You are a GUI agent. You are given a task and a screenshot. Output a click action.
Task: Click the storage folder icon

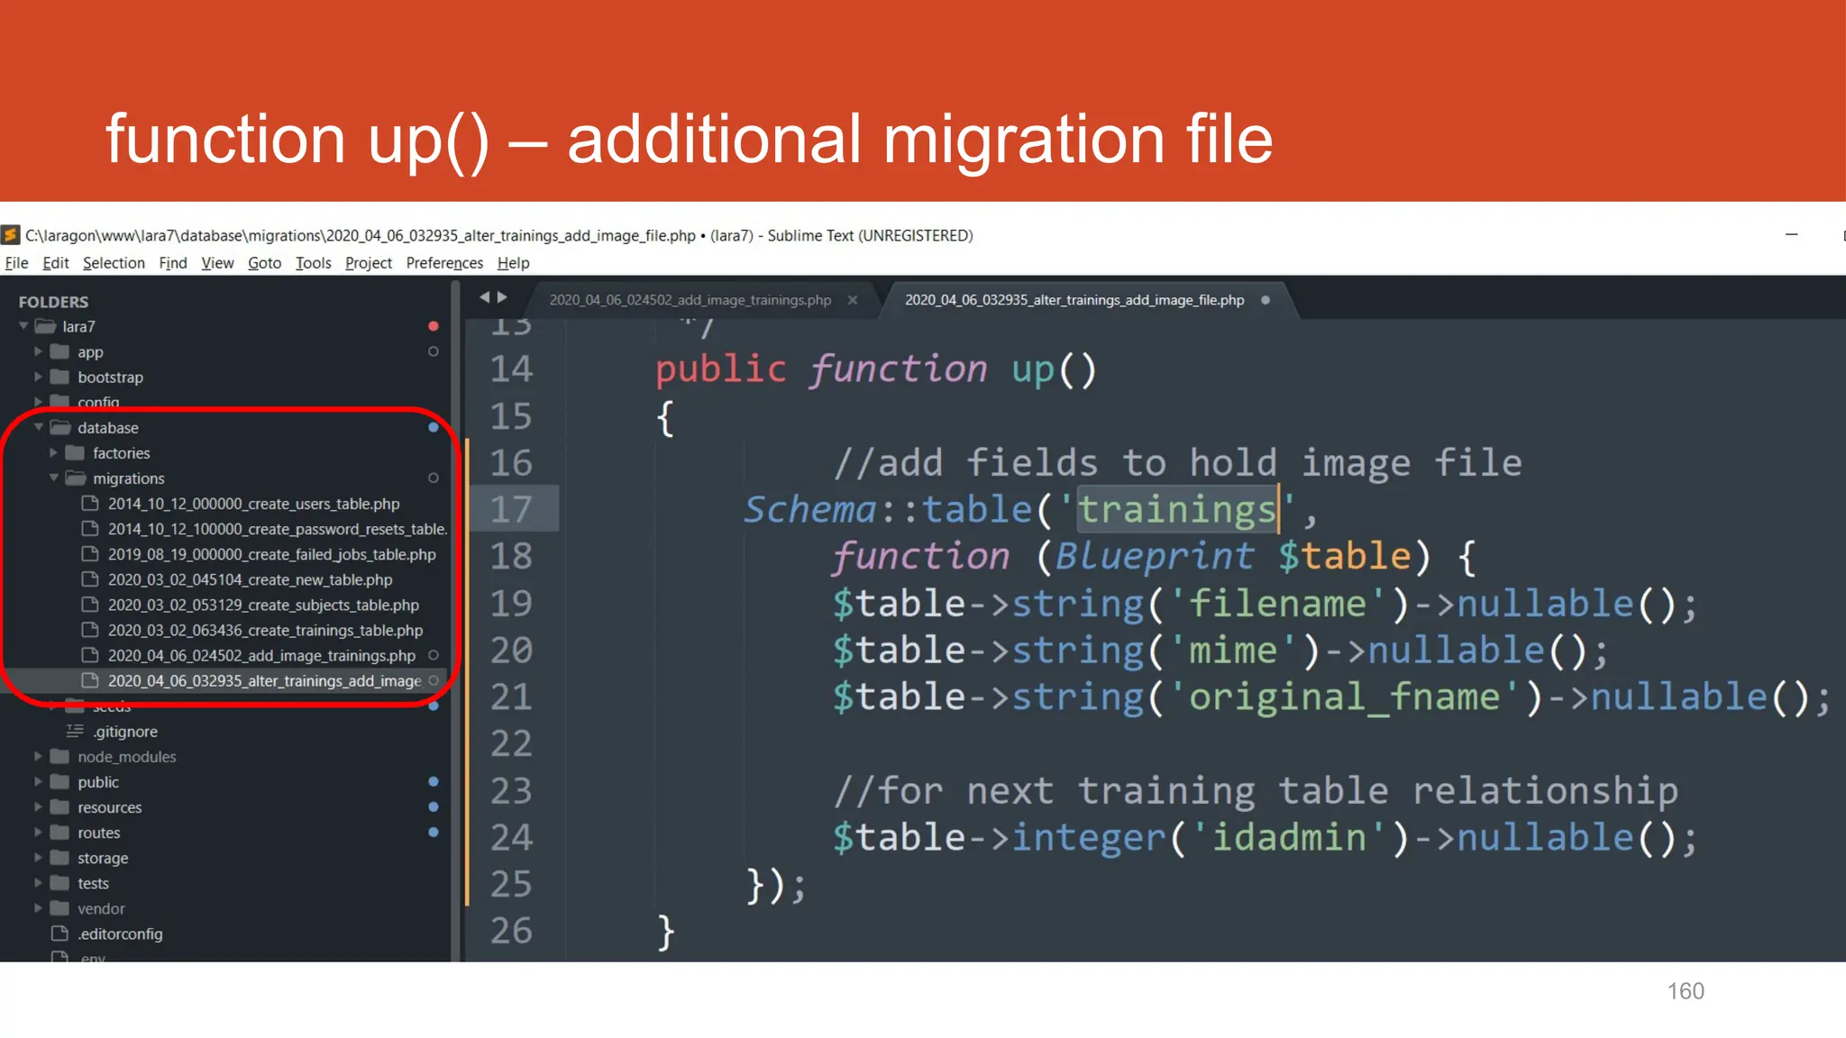(x=60, y=857)
